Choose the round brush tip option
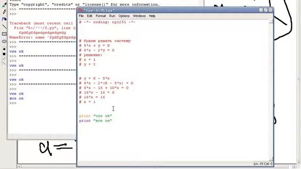Viewport: 301px width, 169px height. pyautogui.click(x=4, y=49)
